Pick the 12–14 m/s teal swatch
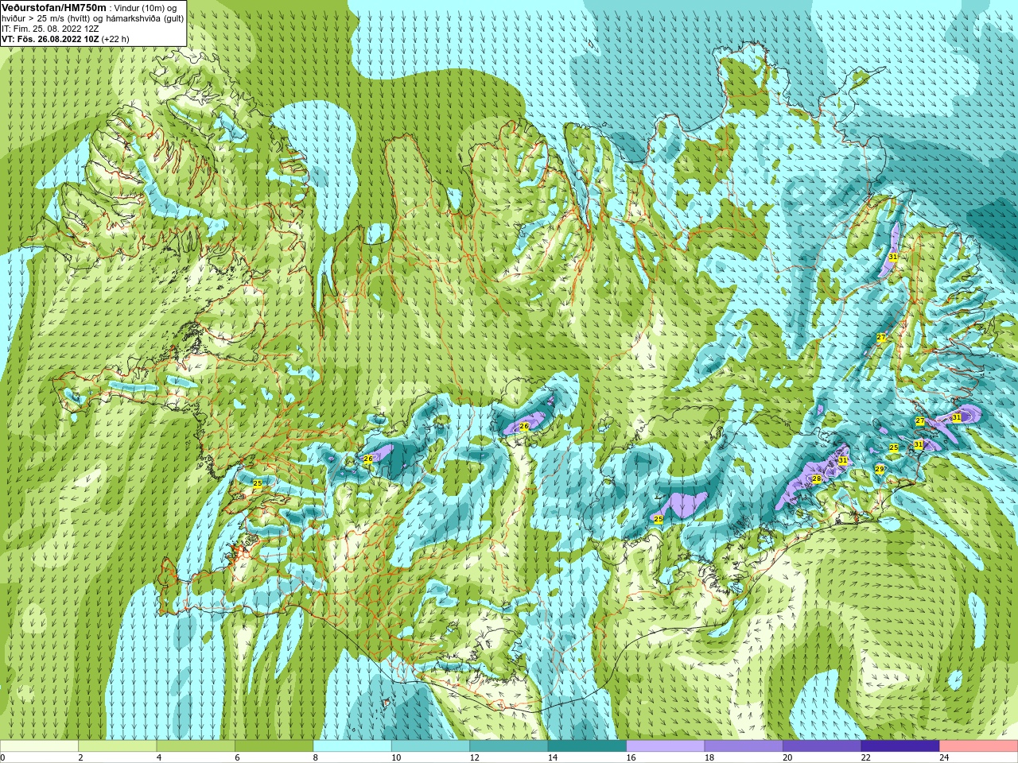 (x=509, y=746)
